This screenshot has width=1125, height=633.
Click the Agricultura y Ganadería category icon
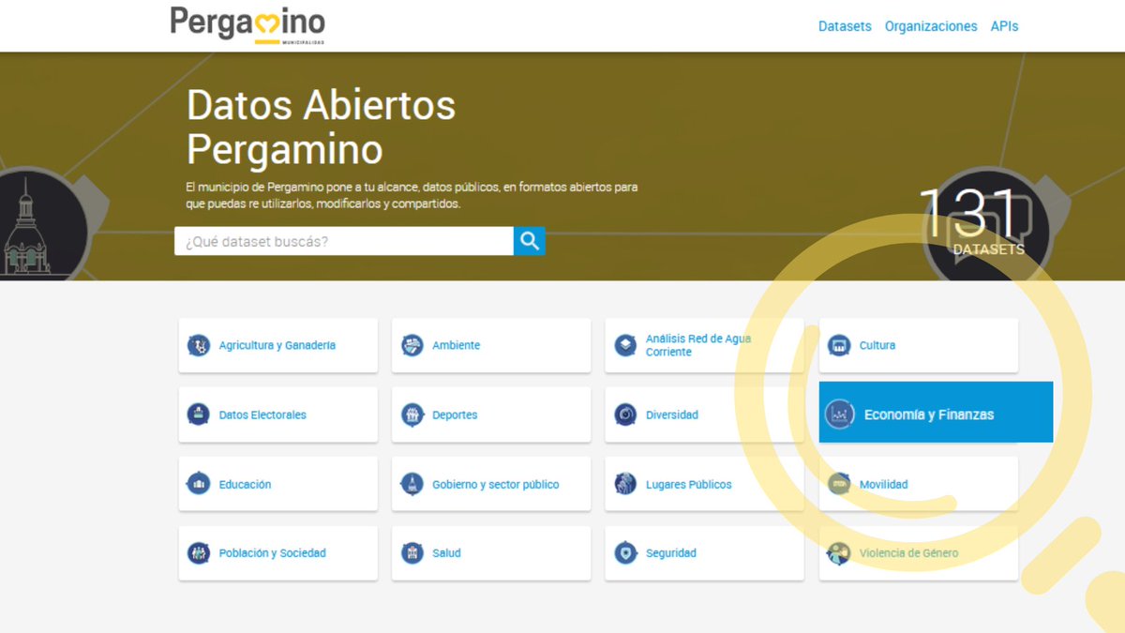[198, 345]
